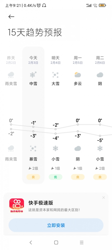Click tomorrow's night light snow icon
112x250 pixels.
55,148
